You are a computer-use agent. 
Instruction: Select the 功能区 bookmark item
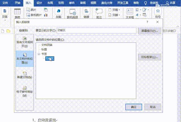coord(50,58)
